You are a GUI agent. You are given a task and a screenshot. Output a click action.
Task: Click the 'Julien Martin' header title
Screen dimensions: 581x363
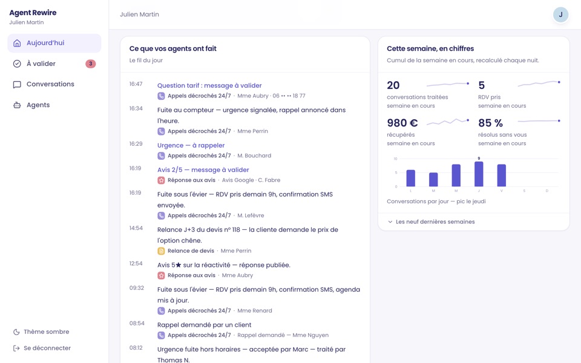pos(139,15)
